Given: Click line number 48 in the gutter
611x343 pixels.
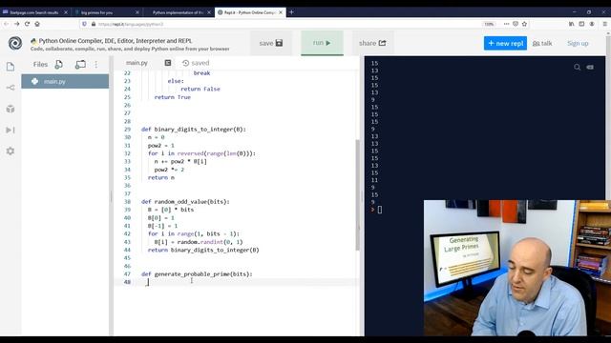Looking at the screenshot, I should (127, 282).
